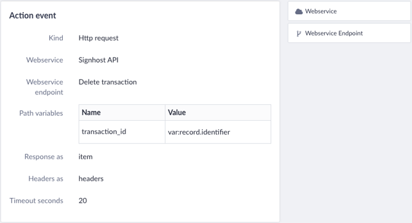The width and height of the screenshot is (412, 223).
Task: Click the Path variables label
Action: click(x=41, y=113)
